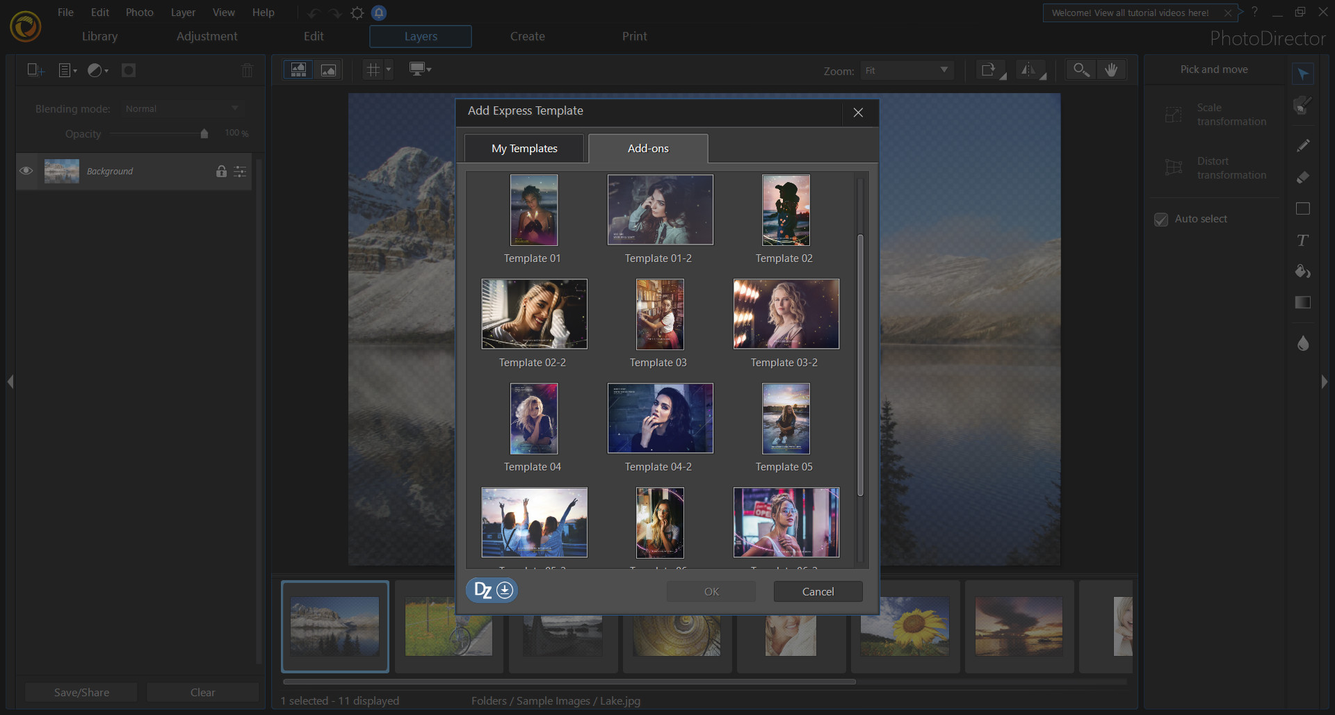Select the Text tool
Screen dimensions: 1335x715
(1303, 240)
